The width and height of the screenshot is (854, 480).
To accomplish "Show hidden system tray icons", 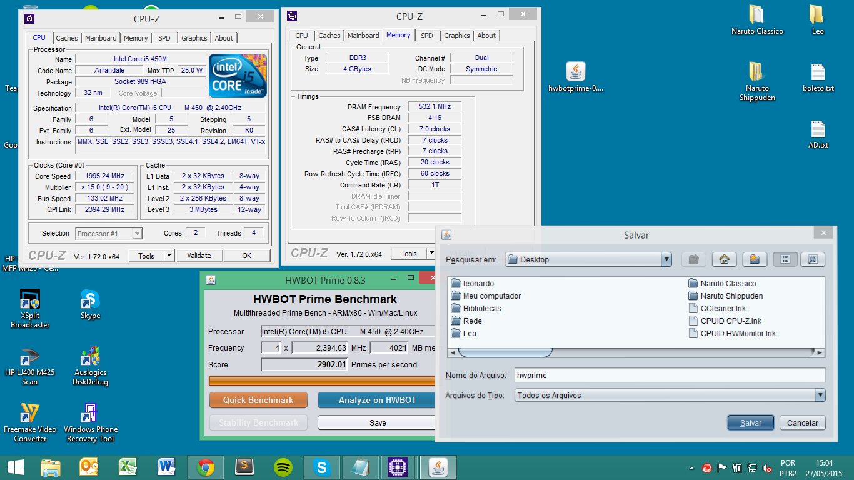I will click(691, 468).
